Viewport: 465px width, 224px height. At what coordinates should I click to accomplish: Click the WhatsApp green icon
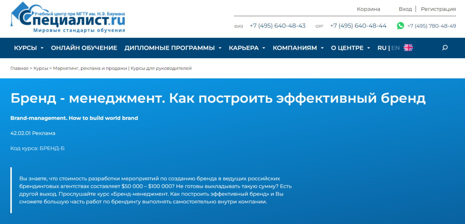click(x=401, y=26)
